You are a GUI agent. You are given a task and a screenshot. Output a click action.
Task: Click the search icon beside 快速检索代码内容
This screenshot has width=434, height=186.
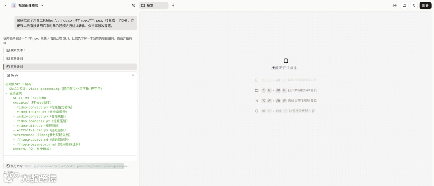point(256,111)
